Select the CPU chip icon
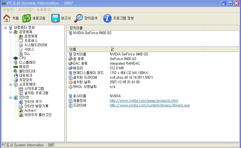The image size is (241, 148). click(16, 58)
